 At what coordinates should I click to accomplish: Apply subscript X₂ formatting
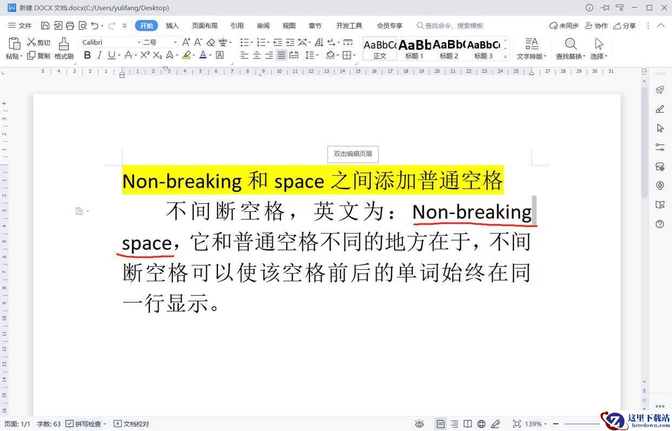tap(157, 55)
